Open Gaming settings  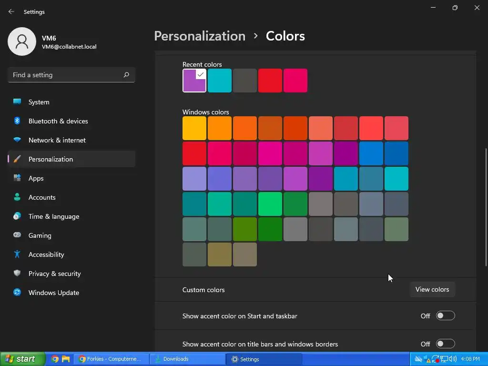71,235
